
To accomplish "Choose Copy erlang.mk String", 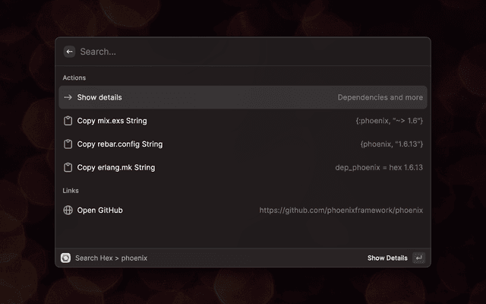I will (x=116, y=168).
